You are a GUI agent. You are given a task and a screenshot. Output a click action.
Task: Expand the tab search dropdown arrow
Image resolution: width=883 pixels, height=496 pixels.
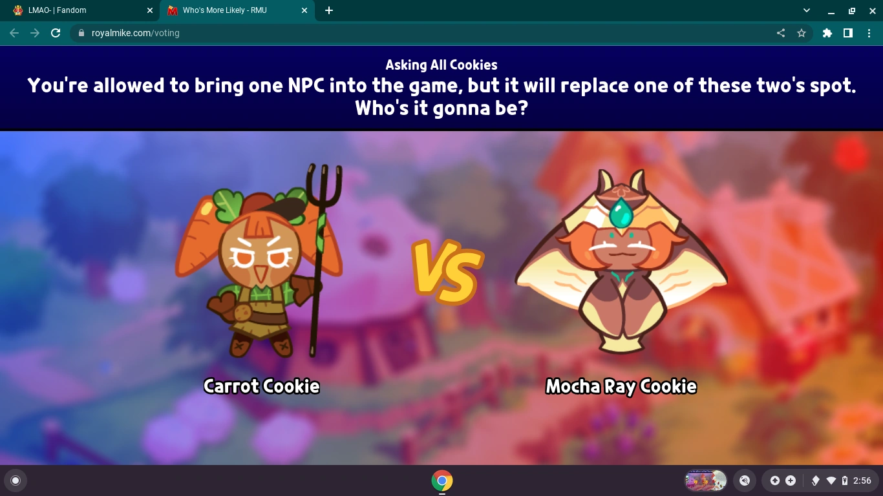pos(807,10)
